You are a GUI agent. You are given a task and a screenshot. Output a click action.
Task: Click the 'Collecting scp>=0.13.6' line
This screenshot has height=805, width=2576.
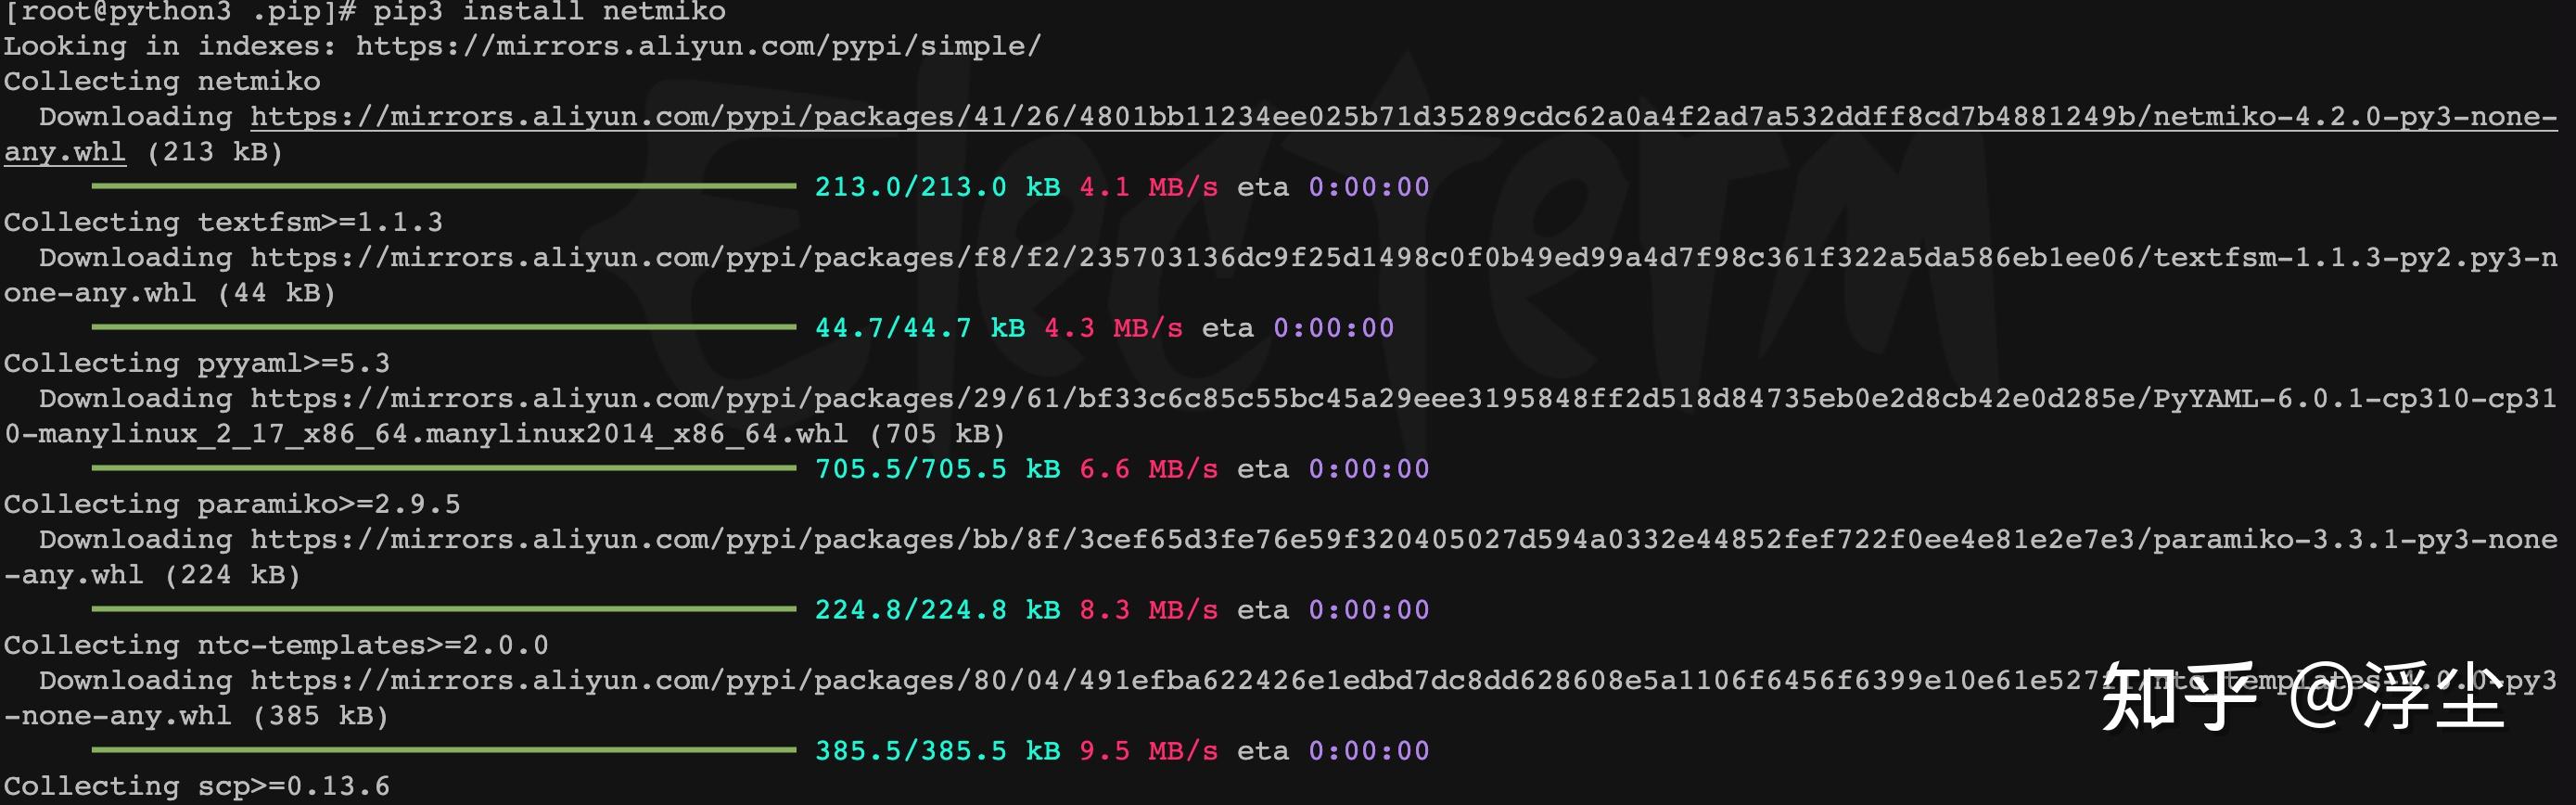pos(197,786)
